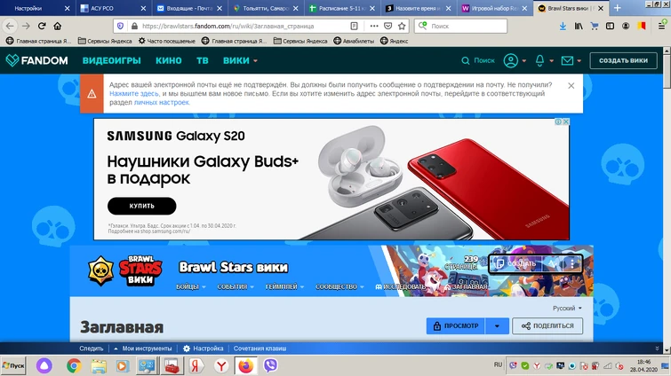This screenshot has height=376, width=671.
Task: Open Fandom messages envelope
Action: 567,60
